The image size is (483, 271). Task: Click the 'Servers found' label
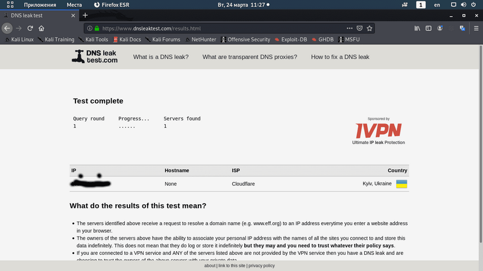pyautogui.click(x=182, y=119)
